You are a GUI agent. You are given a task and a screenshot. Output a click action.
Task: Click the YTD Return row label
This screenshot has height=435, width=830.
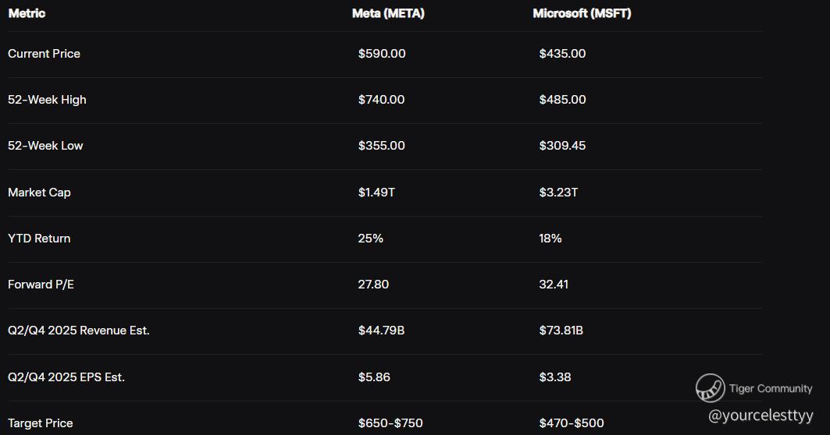pyautogui.click(x=39, y=239)
